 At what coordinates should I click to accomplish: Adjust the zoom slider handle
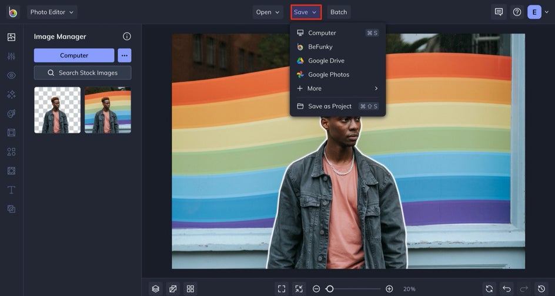click(x=330, y=289)
